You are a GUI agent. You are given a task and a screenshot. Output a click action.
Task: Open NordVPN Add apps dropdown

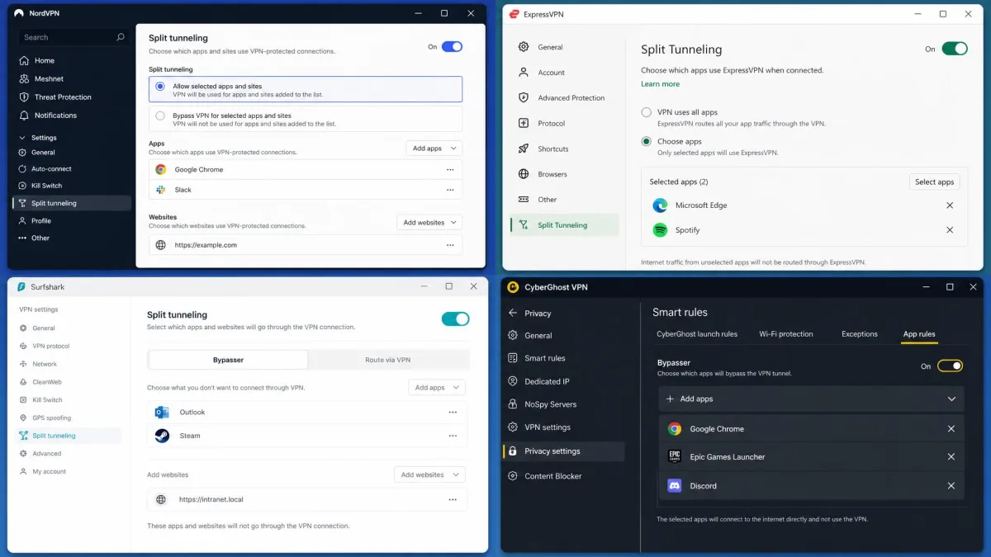[434, 149]
